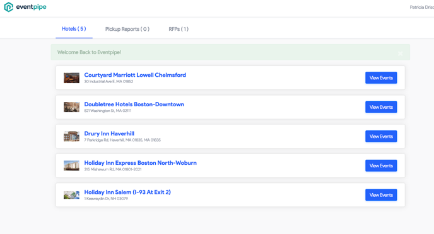
Task: Click the Holiday Inn Express Woburn thumbnail
Action: point(71,165)
